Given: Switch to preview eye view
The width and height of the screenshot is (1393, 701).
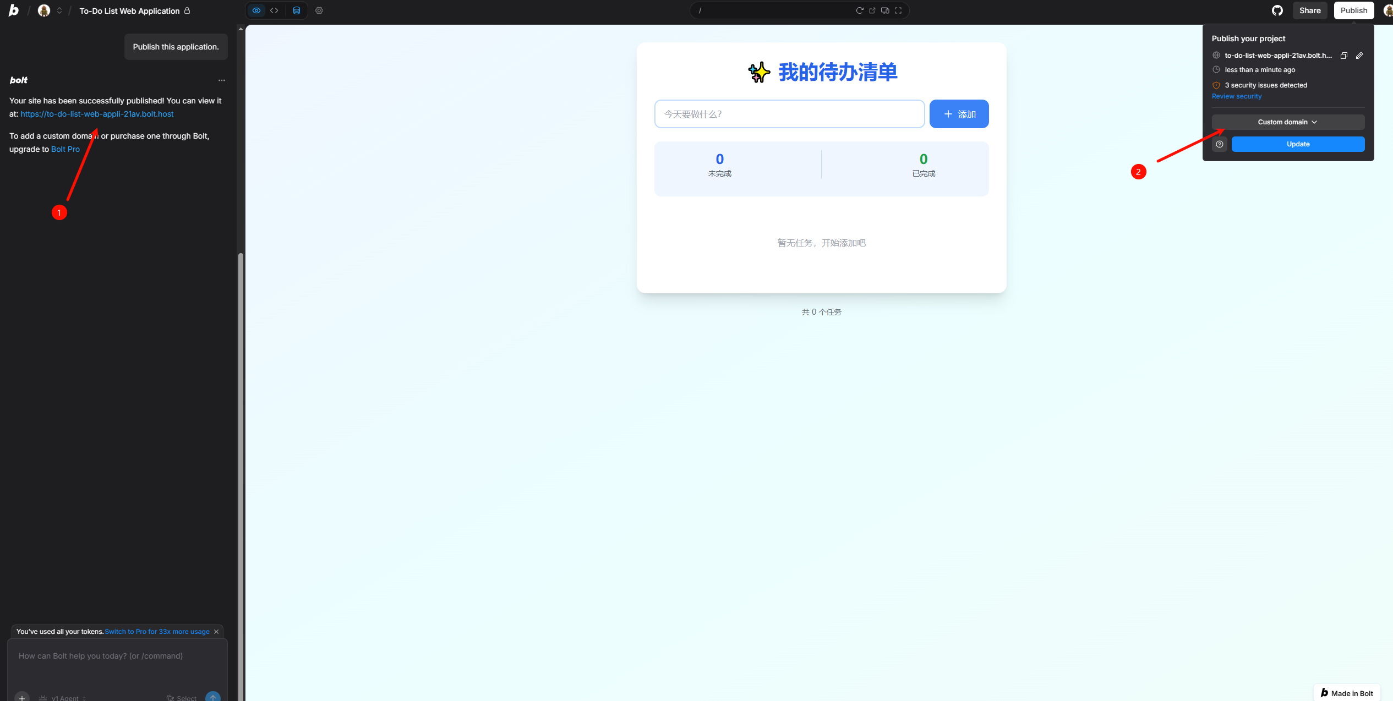Looking at the screenshot, I should click(256, 10).
